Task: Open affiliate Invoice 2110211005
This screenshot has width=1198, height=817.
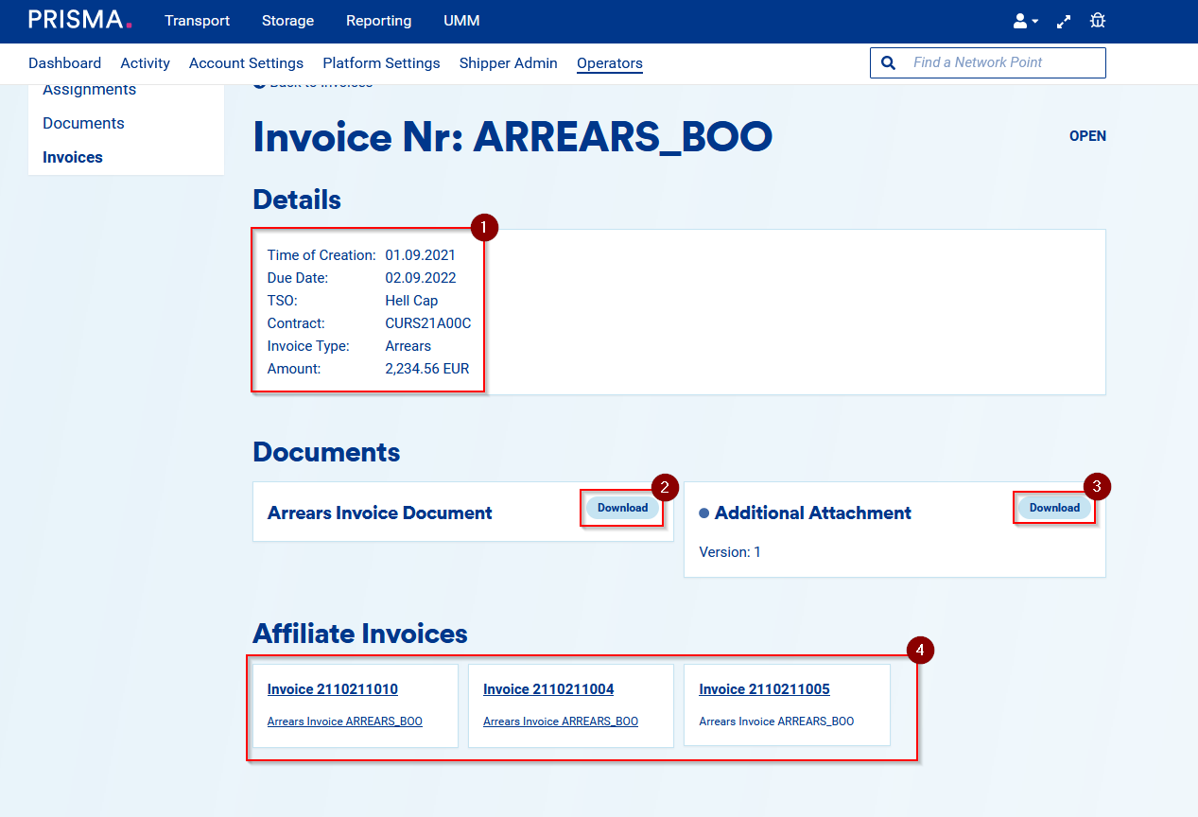Action: [x=764, y=689]
